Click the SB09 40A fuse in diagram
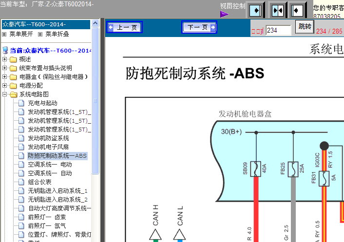This screenshot has width=344, height=242. point(256,169)
